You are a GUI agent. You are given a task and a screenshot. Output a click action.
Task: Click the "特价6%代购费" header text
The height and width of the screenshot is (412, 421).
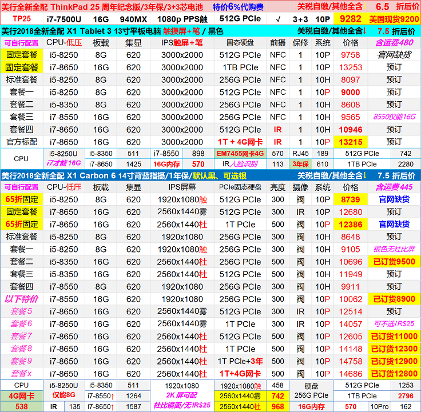coord(238,7)
